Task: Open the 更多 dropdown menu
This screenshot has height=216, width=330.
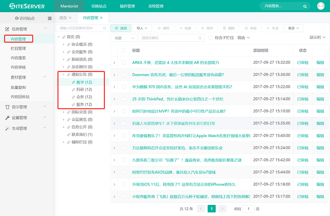Action: 294,28
